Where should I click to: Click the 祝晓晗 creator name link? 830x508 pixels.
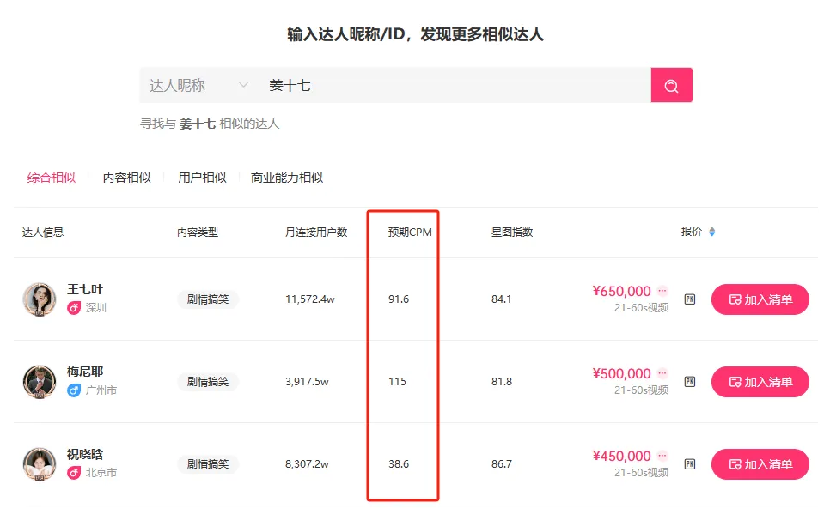click(x=85, y=454)
